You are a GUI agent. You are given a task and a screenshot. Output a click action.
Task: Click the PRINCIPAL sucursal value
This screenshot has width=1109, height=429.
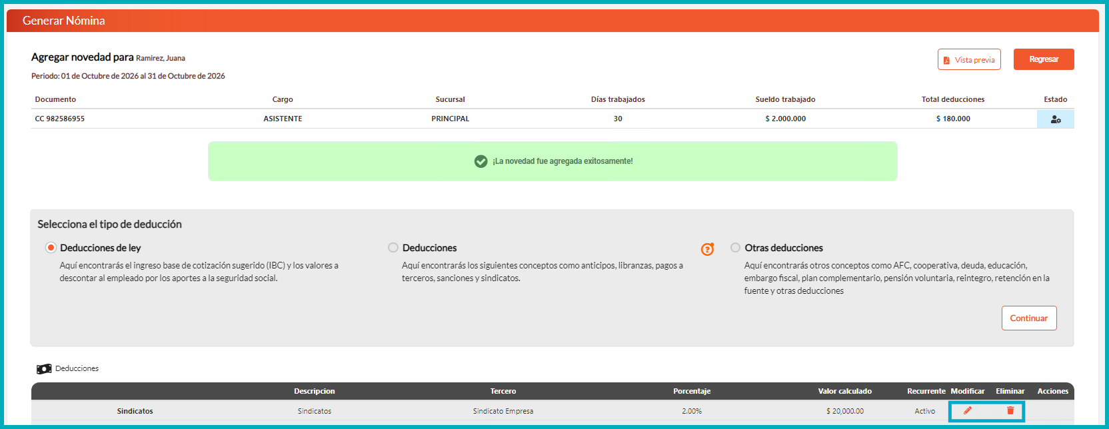451,119
